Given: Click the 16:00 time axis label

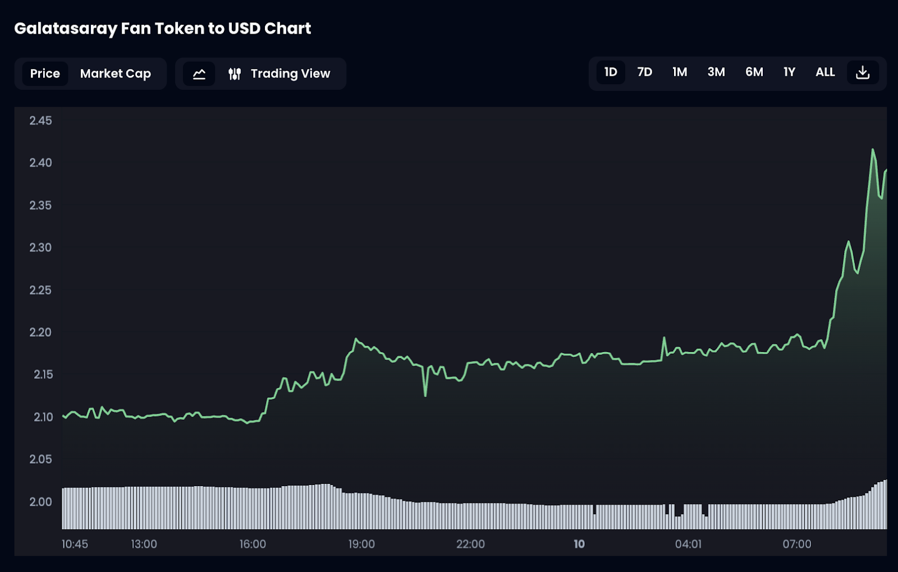Looking at the screenshot, I should point(253,544).
